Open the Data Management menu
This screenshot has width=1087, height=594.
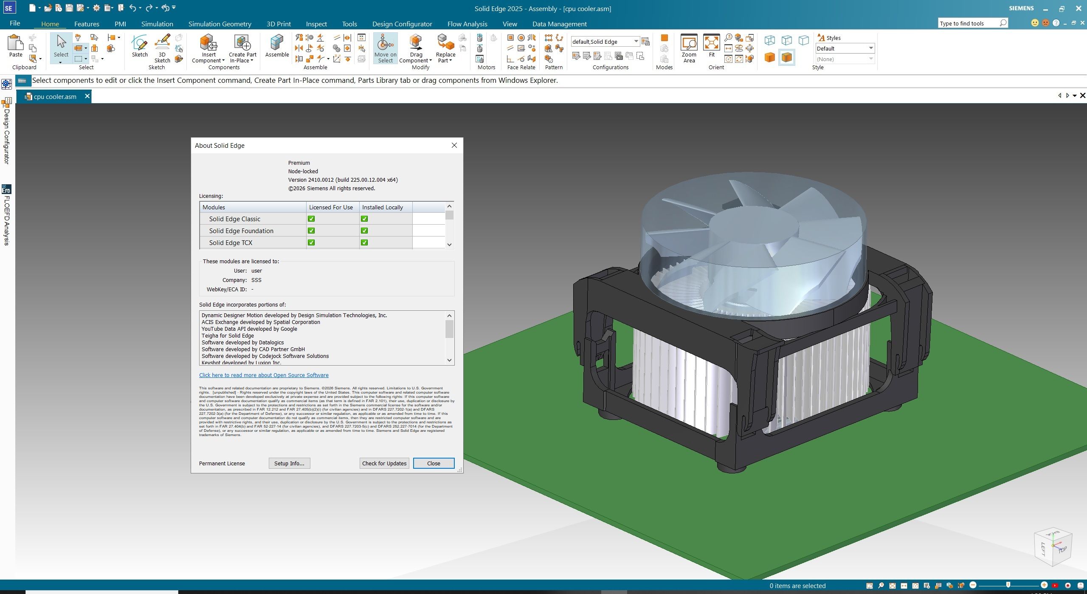pyautogui.click(x=559, y=24)
